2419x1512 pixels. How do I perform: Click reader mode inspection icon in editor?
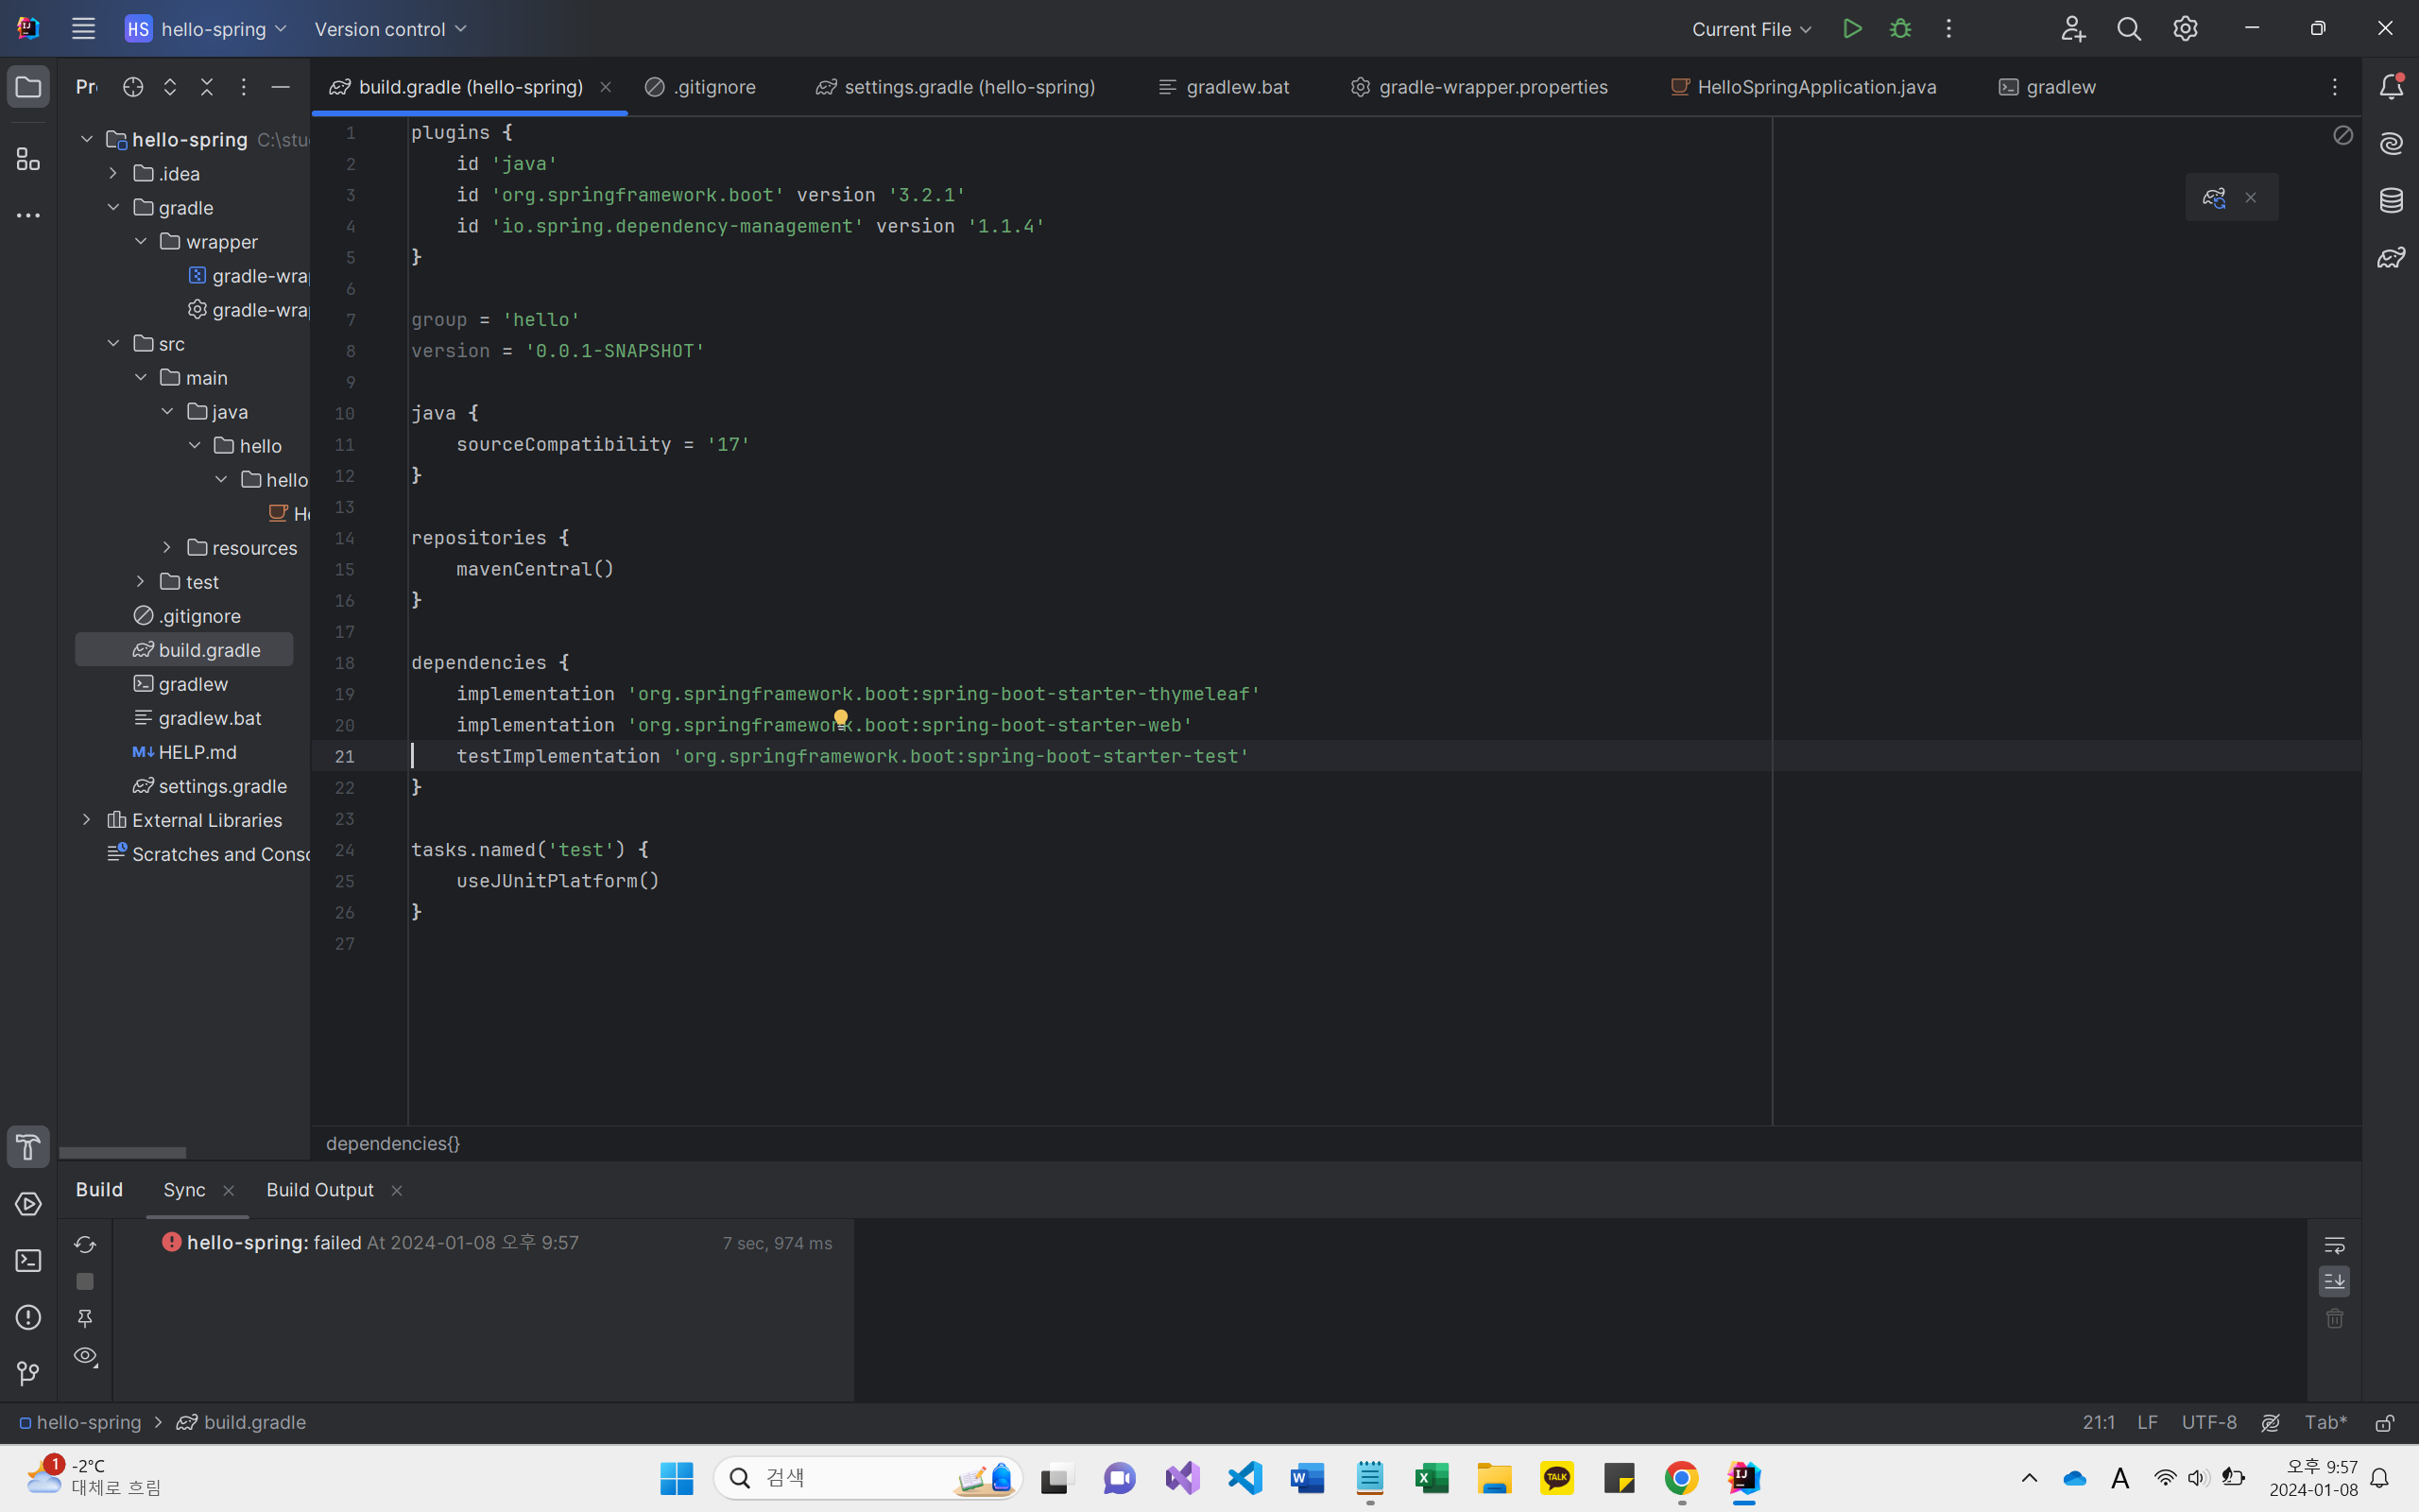point(2343,135)
